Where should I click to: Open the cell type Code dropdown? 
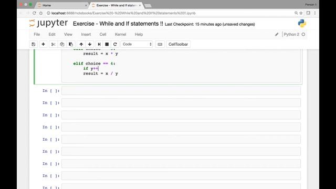click(136, 44)
